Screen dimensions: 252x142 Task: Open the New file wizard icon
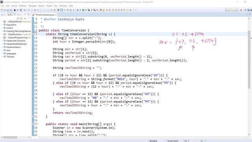click(x=2, y=10)
